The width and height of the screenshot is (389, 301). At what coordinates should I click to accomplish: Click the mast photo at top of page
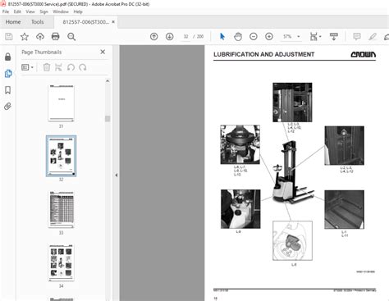coord(292,103)
